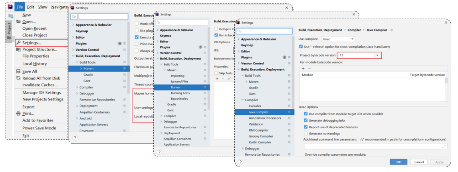Select Importing in Runner Settings window

coord(178,75)
